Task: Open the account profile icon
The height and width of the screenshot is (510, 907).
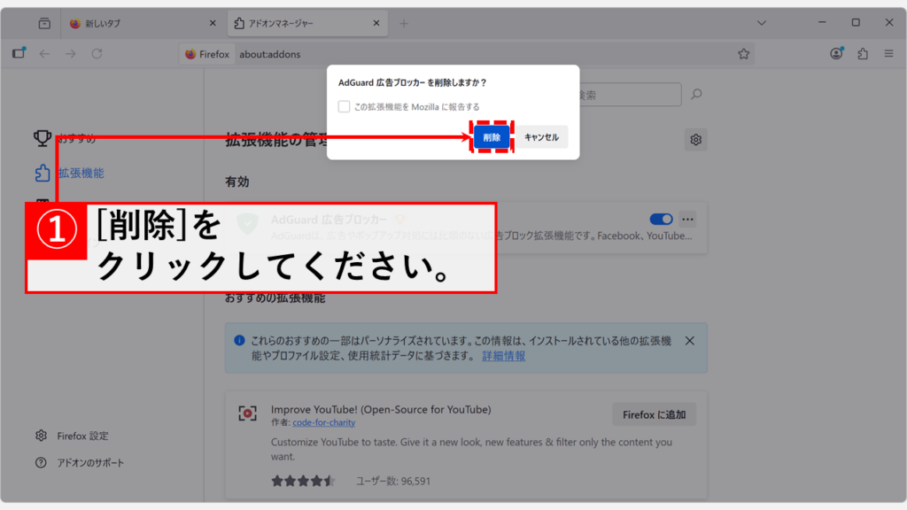Action: point(836,54)
